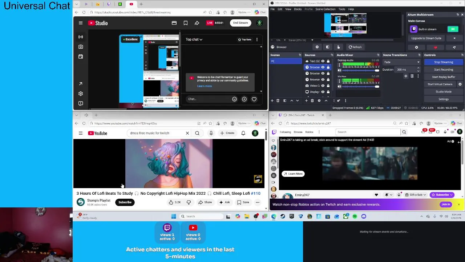Subscribe to Stomp's Playlist channel
This screenshot has width=465, height=262.
coord(125,202)
